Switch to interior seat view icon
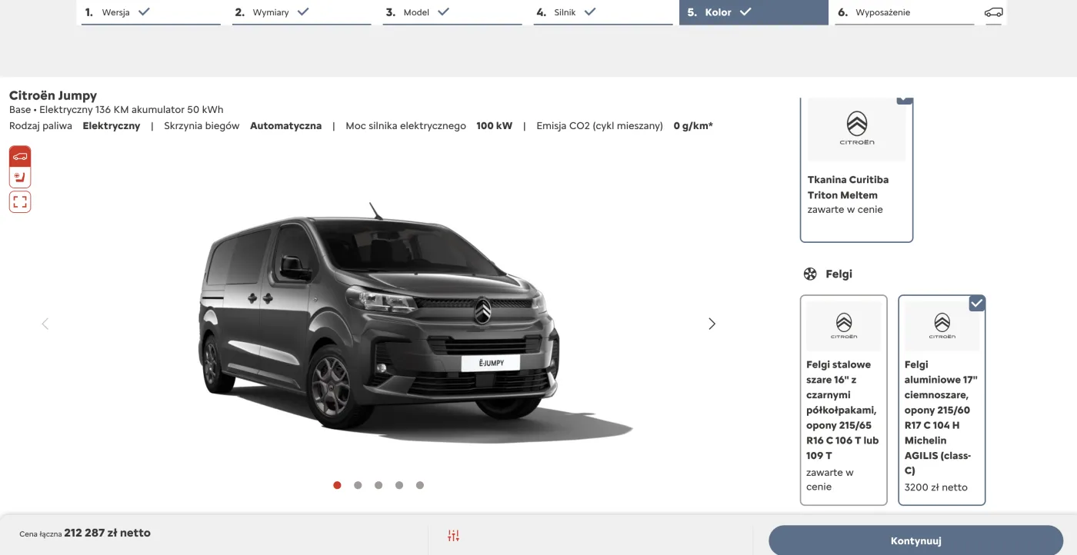 point(20,178)
